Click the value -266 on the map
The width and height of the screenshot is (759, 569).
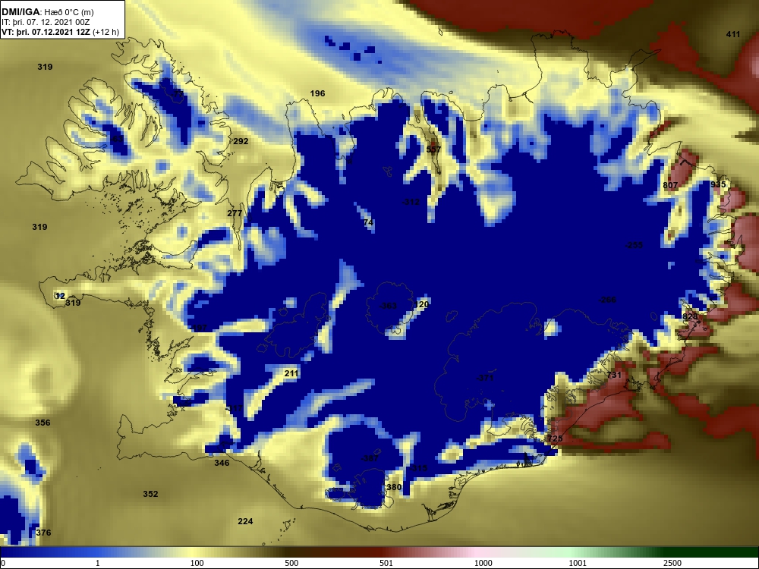[x=607, y=300]
